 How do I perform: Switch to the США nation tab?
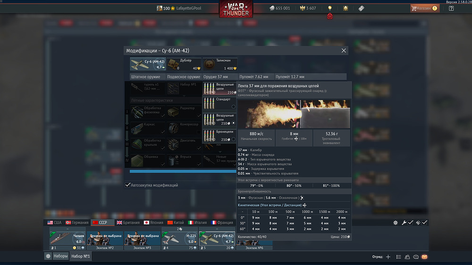(x=54, y=223)
